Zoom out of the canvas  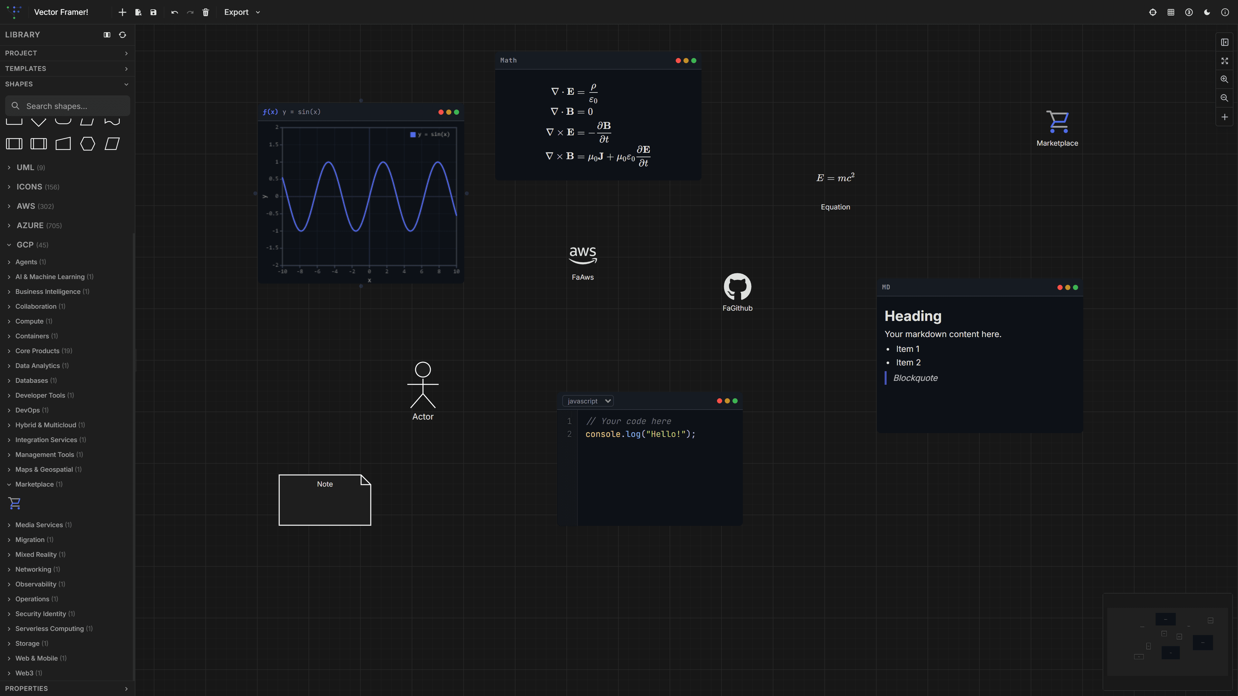pyautogui.click(x=1224, y=98)
